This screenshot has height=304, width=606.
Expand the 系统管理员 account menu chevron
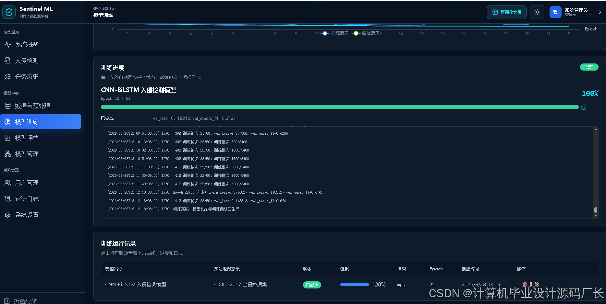coord(600,12)
